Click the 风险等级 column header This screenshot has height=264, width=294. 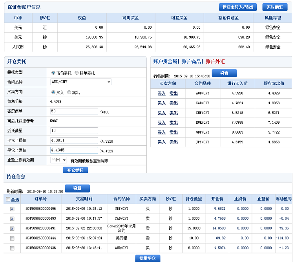click(273, 18)
